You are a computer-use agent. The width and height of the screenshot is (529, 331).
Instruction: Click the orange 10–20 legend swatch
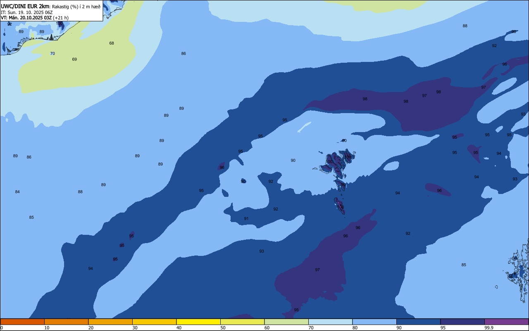66,322
